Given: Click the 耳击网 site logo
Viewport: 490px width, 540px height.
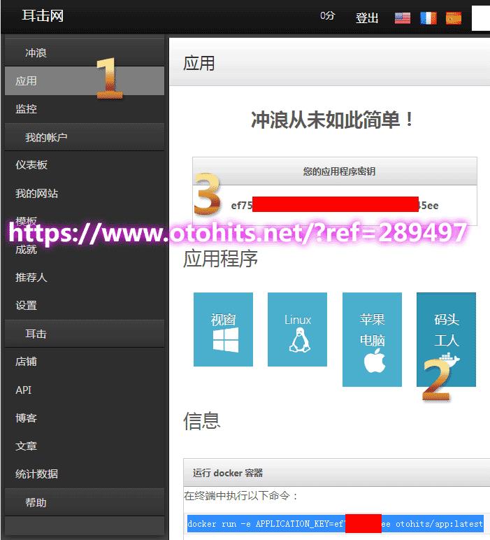Looking at the screenshot, I should [43, 15].
